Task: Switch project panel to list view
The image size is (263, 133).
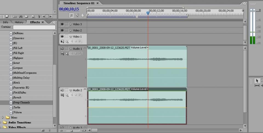Action: (2, 17)
